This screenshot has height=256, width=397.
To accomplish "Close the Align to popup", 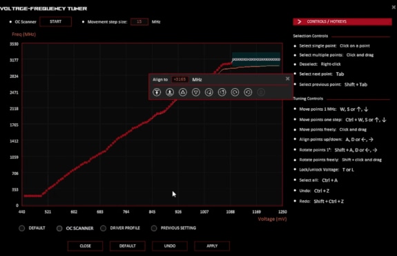I will point(288,78).
